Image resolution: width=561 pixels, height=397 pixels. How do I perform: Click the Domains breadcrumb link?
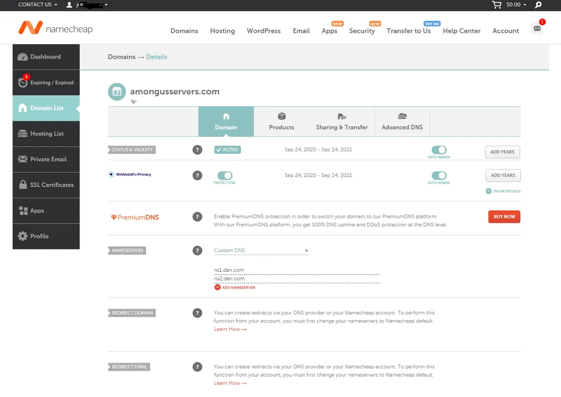coord(122,57)
